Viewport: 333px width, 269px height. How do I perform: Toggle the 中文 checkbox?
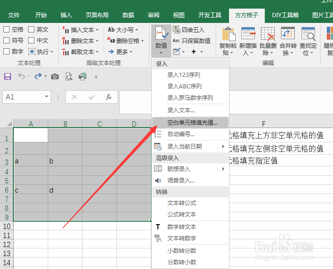click(31, 41)
